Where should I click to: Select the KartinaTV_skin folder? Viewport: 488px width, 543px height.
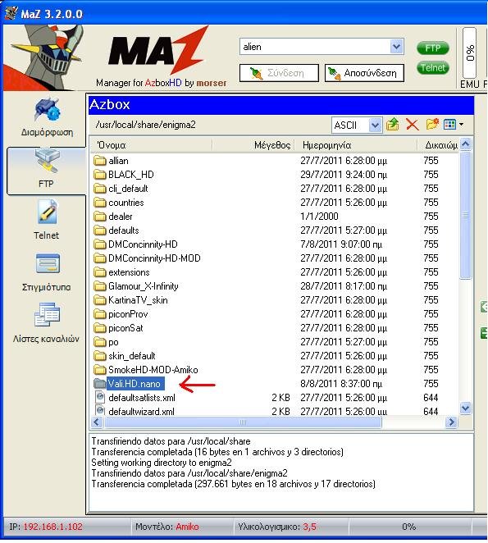pos(131,300)
